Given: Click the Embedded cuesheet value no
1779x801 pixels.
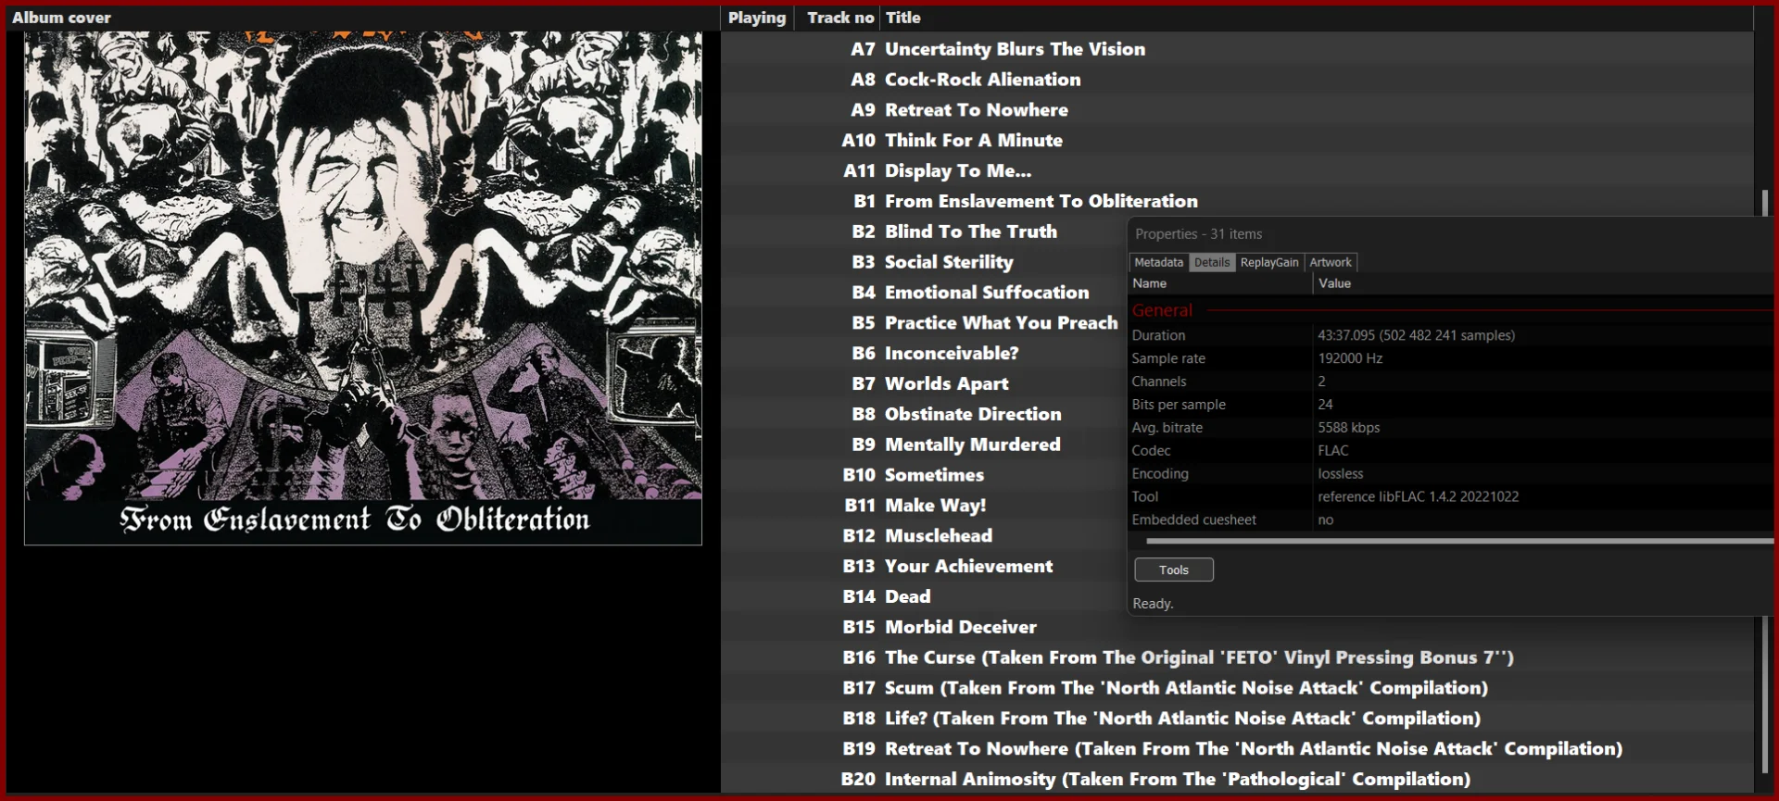Looking at the screenshot, I should pyautogui.click(x=1325, y=520).
